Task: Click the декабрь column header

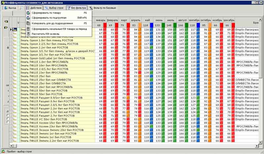Action: point(229,20)
